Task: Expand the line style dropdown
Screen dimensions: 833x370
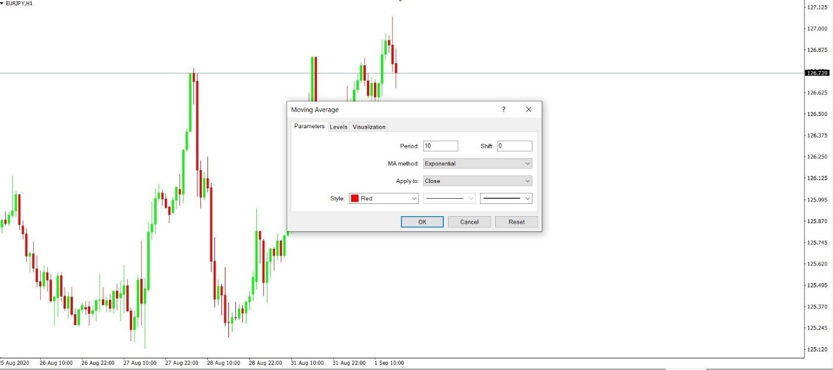Action: 449,199
